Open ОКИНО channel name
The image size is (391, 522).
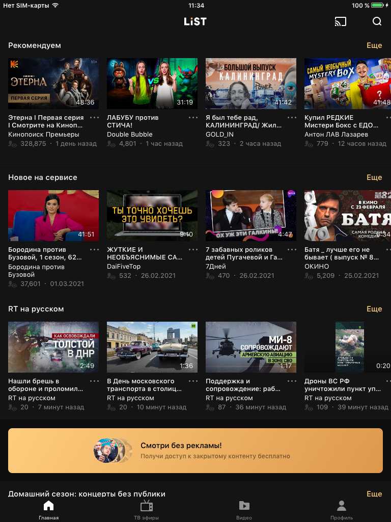(317, 266)
